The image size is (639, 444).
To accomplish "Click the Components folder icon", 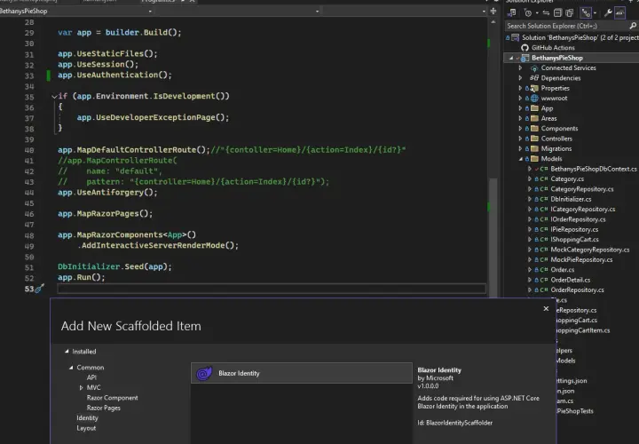I will coord(534,129).
